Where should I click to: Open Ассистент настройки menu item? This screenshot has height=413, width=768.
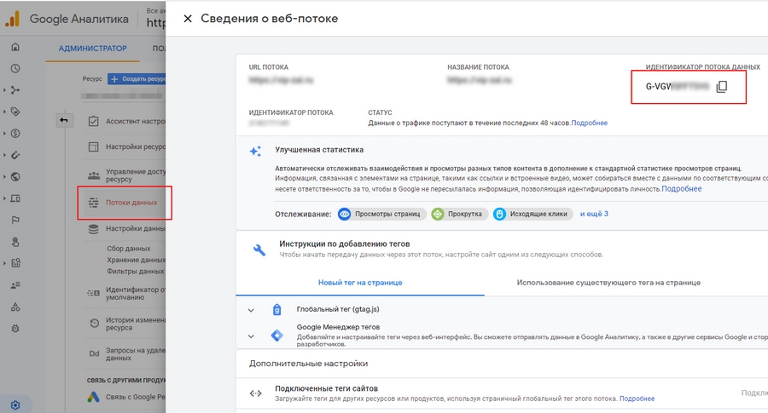(135, 121)
